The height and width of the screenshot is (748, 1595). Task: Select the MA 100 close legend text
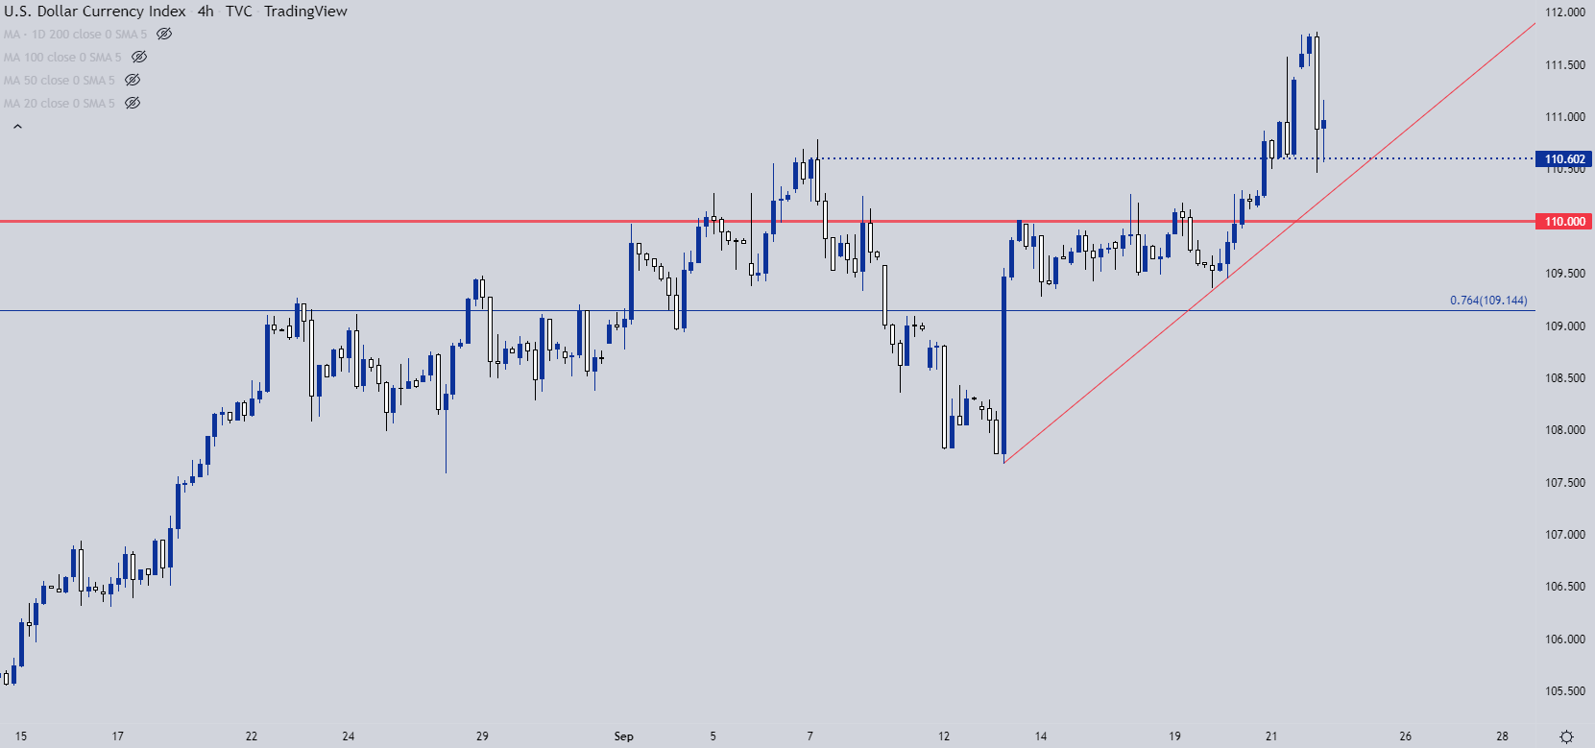pyautogui.click(x=62, y=58)
